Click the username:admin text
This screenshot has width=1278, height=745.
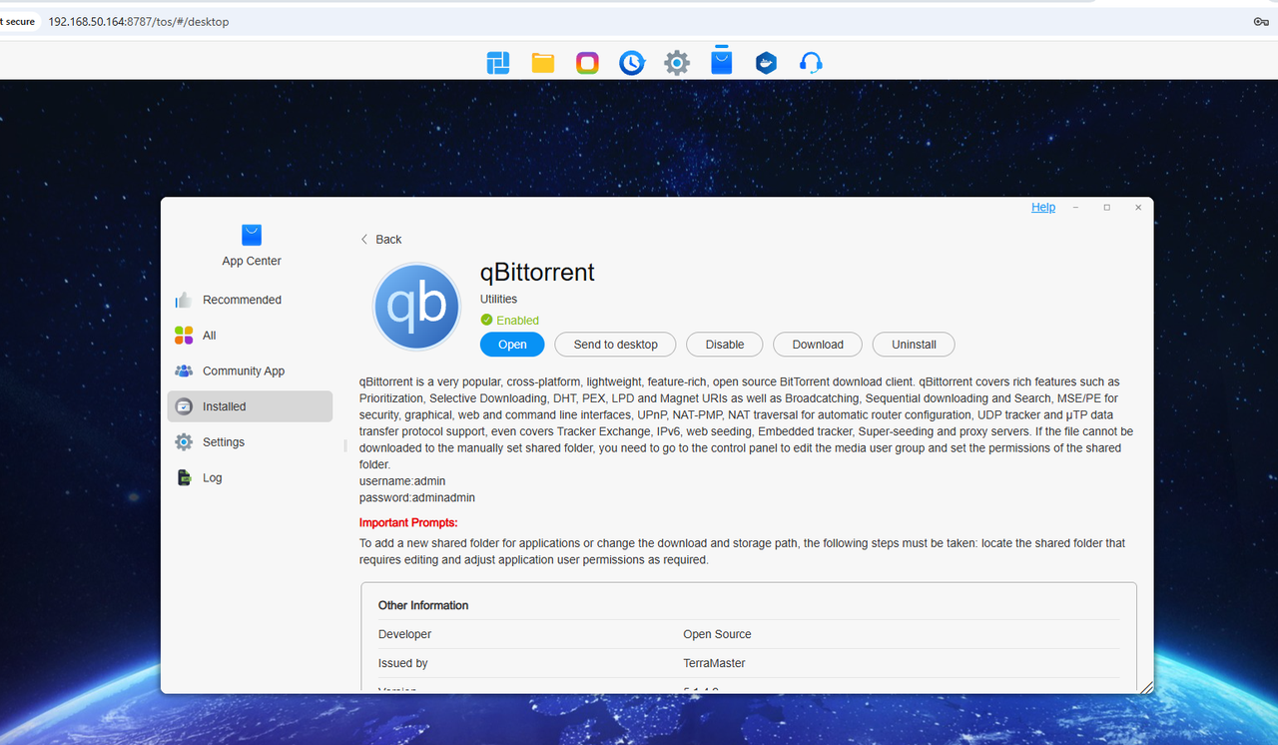pyautogui.click(x=402, y=481)
